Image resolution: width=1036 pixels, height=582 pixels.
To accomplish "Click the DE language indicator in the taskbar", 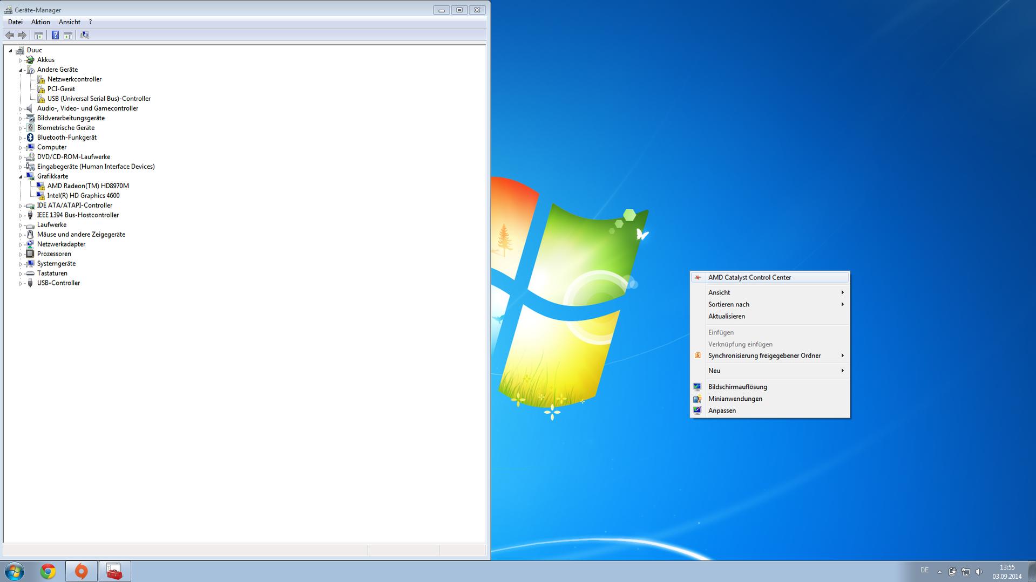I will pos(924,571).
